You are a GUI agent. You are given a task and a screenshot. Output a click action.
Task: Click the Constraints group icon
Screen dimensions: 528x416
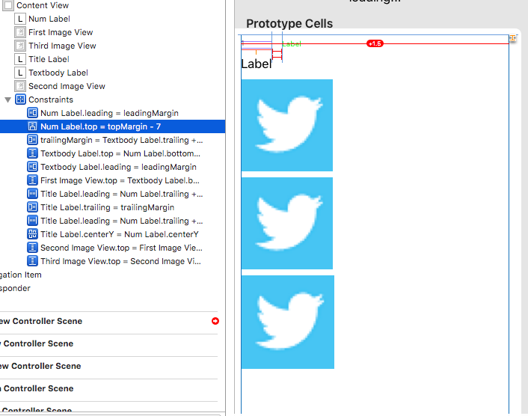pos(20,100)
